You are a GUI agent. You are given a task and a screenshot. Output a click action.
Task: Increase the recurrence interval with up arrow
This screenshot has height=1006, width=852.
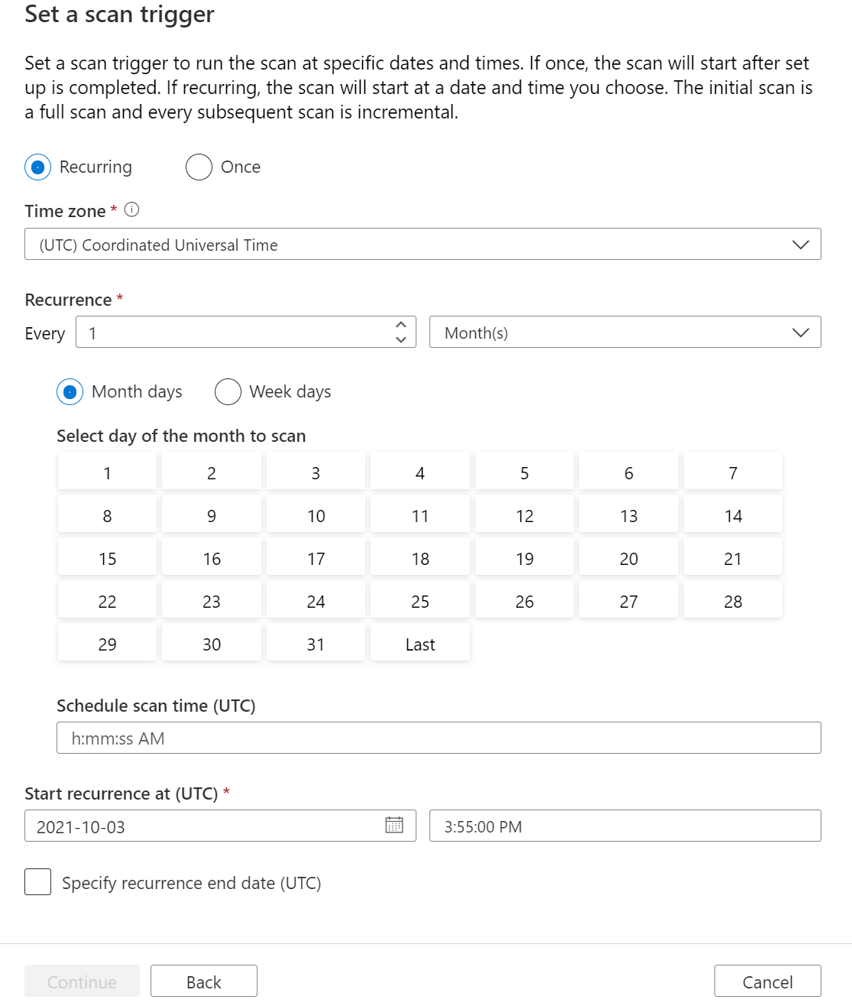[x=401, y=325]
